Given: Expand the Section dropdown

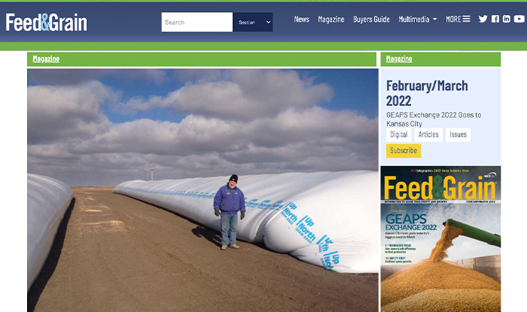Looking at the screenshot, I should click(253, 22).
